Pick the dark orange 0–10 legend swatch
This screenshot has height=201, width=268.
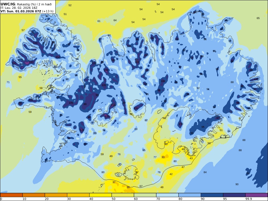(x=11, y=195)
